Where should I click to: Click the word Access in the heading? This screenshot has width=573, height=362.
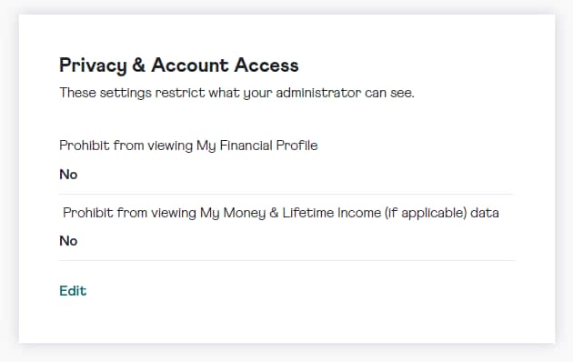[x=266, y=65]
